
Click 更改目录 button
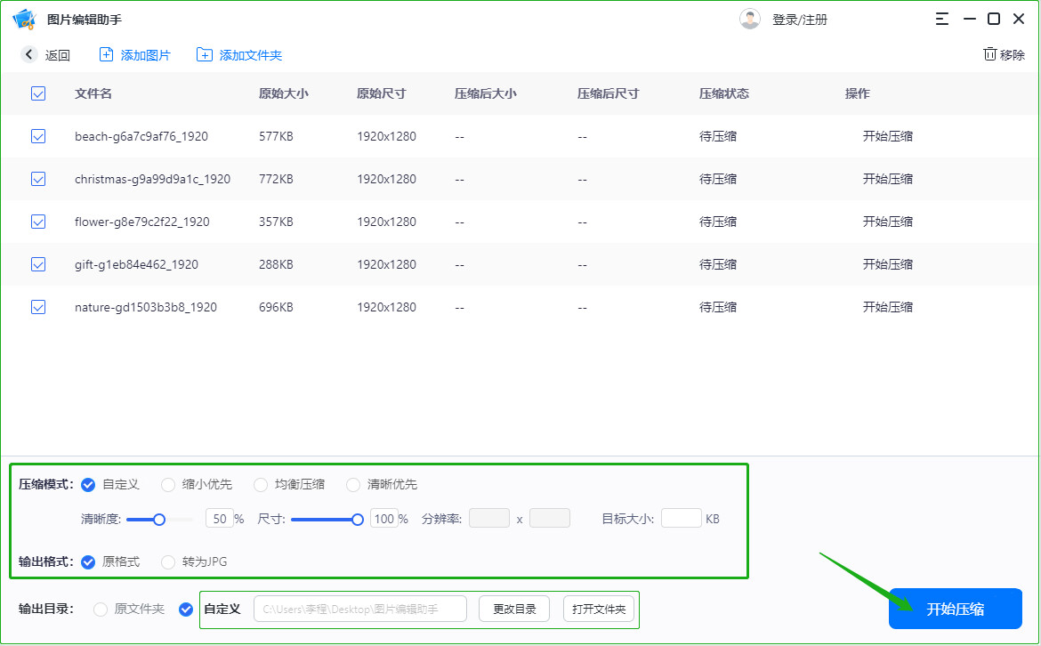[x=514, y=609]
